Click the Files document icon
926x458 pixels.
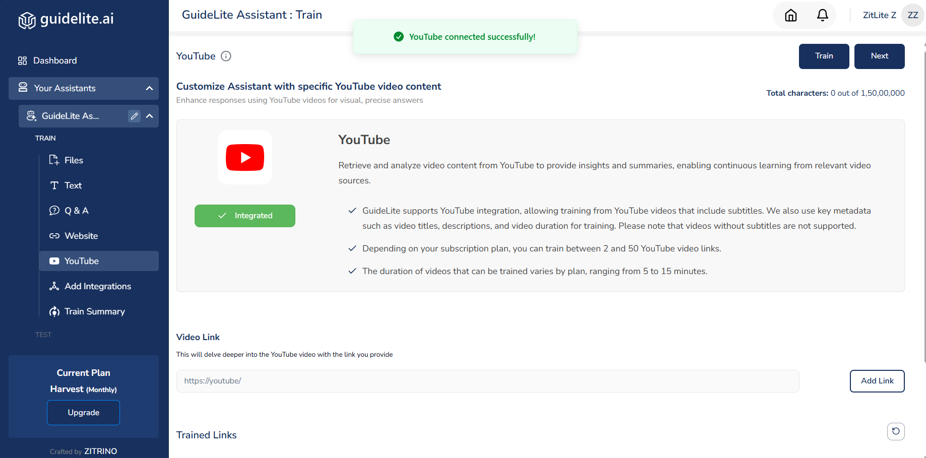pyautogui.click(x=54, y=160)
